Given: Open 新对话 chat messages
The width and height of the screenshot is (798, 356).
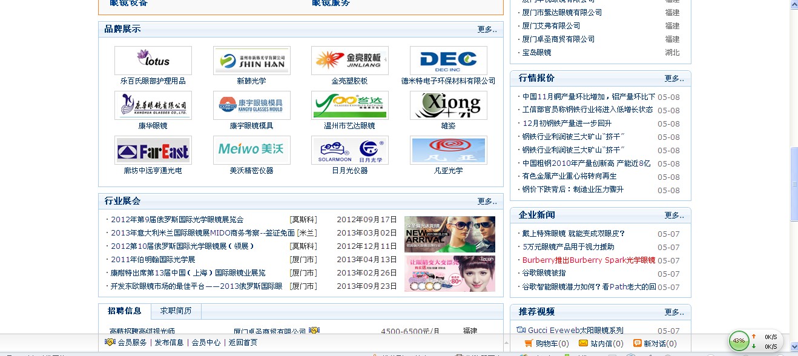Looking at the screenshot, I should coord(654,343).
